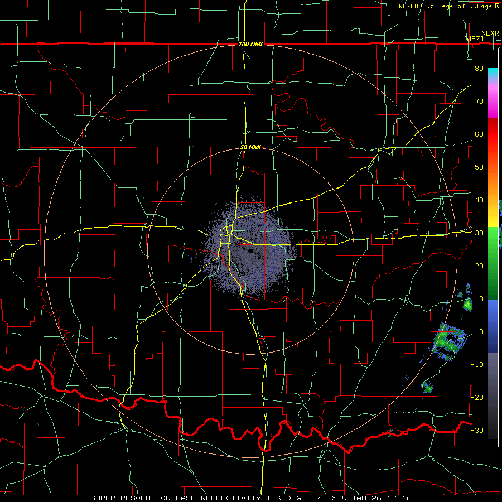
Task: Click the KTLX station identifier
Action: [326, 498]
